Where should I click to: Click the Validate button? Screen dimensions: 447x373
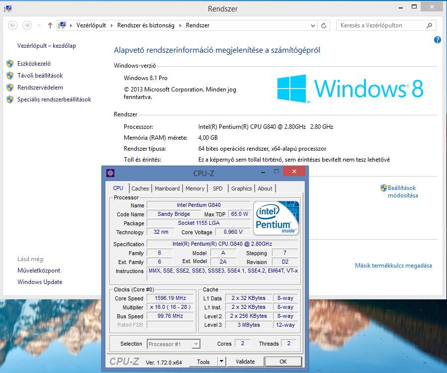coord(245,362)
